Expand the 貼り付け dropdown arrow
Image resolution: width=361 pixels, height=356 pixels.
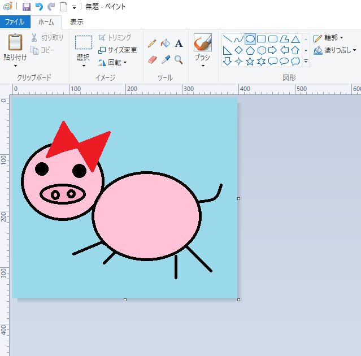click(15, 66)
